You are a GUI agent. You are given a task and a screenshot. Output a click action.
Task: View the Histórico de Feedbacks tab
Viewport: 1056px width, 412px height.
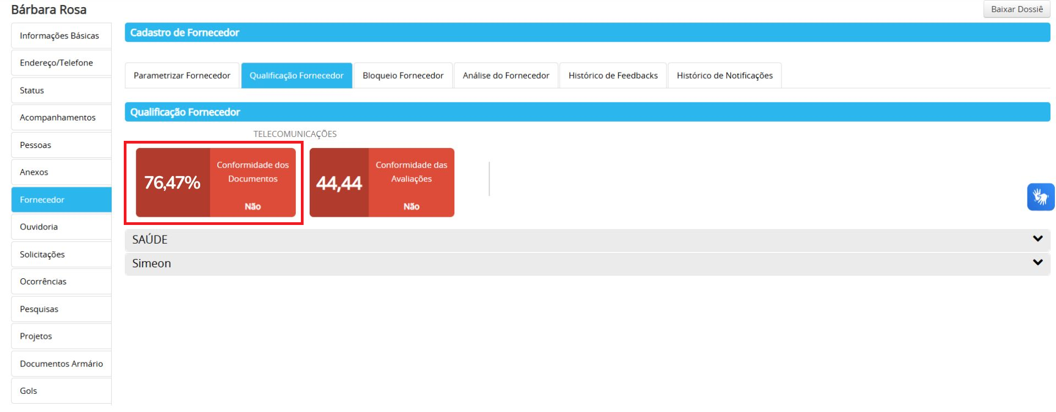[613, 75]
